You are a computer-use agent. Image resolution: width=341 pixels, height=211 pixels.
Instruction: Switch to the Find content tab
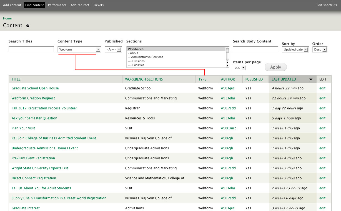[x=34, y=5]
